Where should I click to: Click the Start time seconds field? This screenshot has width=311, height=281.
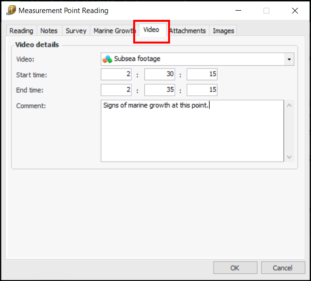point(202,74)
